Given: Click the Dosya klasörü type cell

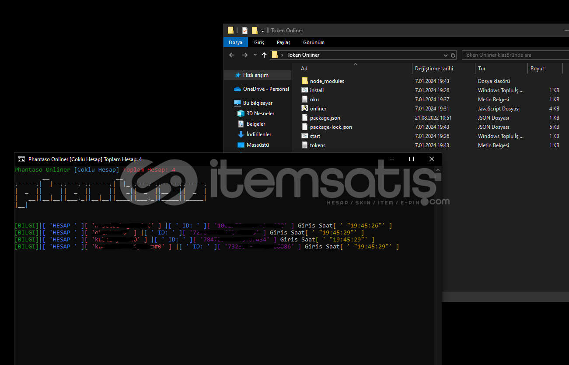Looking at the screenshot, I should 494,81.
